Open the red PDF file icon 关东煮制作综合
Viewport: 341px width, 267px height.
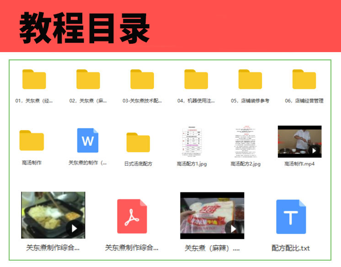click(x=132, y=216)
